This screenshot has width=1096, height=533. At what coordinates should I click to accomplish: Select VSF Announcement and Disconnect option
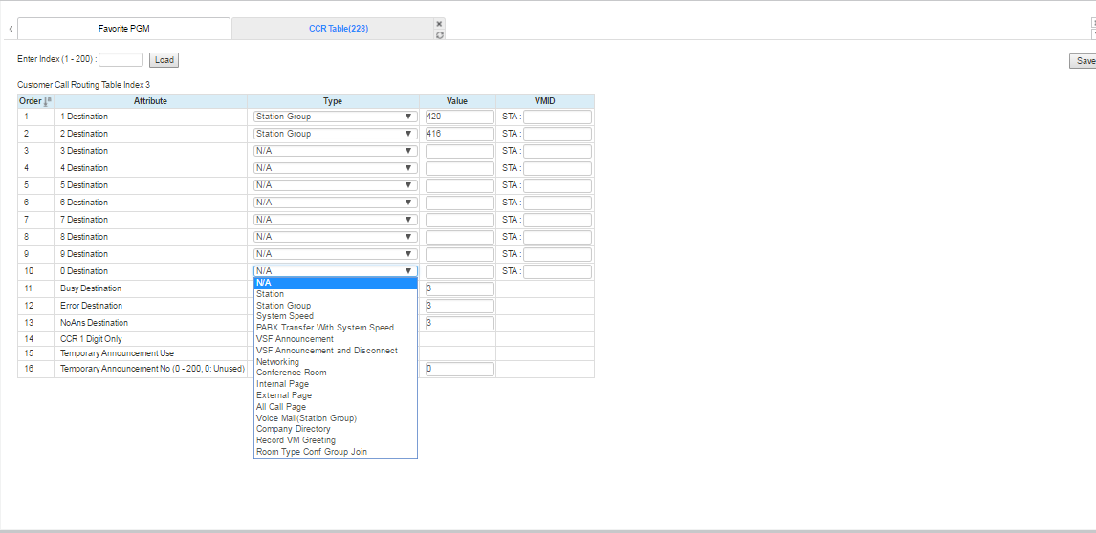point(326,351)
